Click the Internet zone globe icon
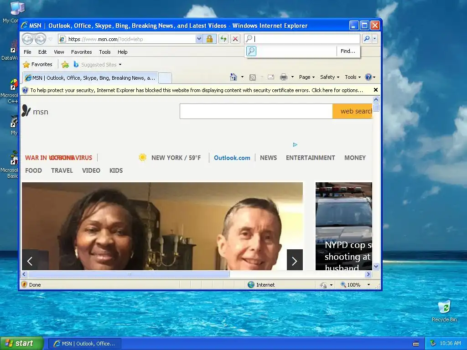 251,285
